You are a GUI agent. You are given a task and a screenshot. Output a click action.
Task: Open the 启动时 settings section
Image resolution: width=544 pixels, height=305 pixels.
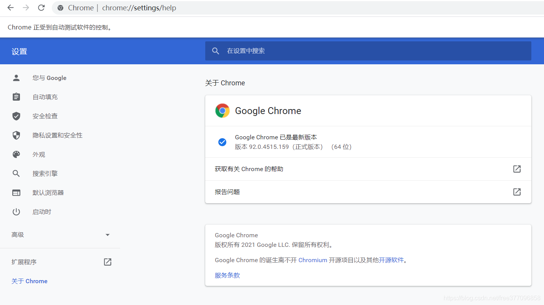point(42,212)
